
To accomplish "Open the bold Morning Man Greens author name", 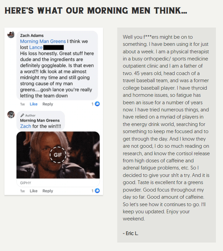I will [40, 120].
